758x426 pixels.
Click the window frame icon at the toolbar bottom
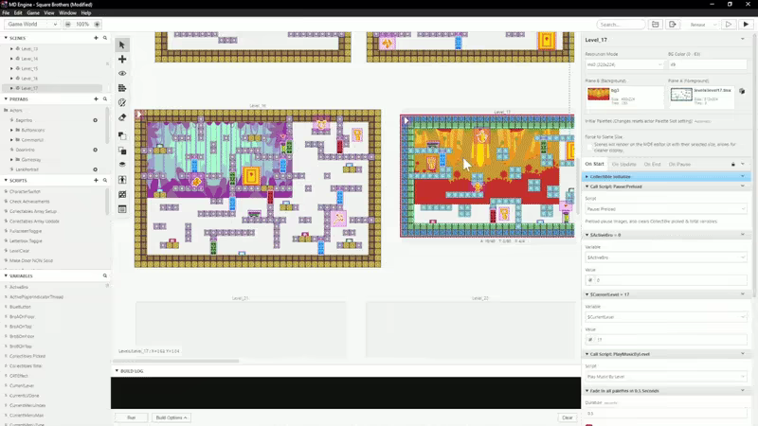122,209
